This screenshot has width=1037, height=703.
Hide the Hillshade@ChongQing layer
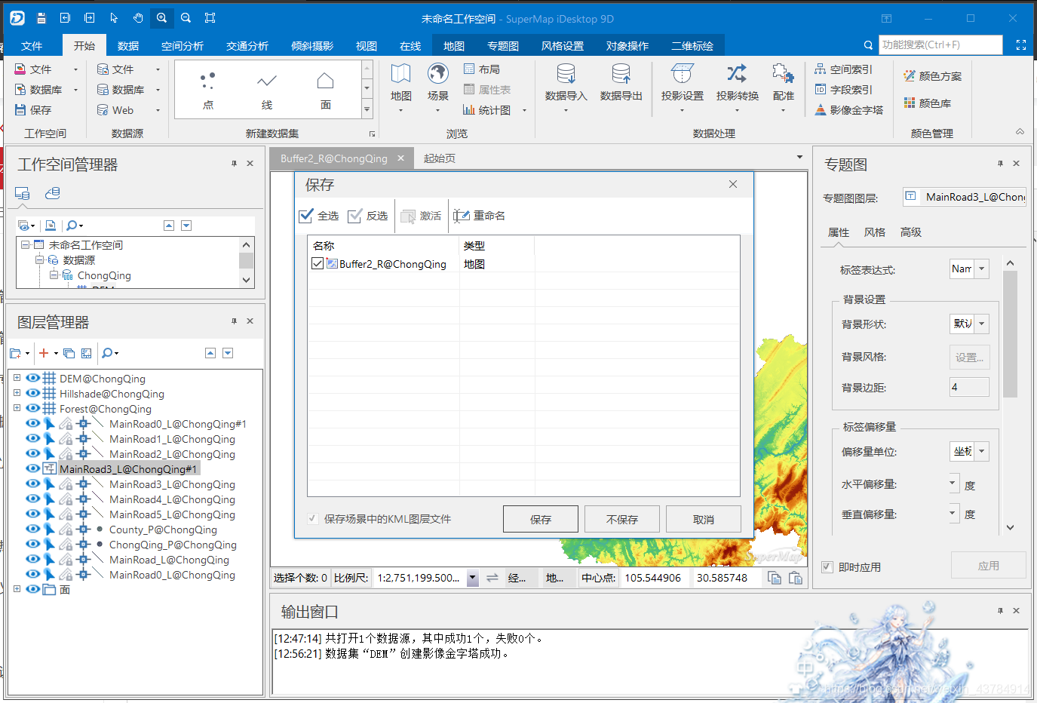(x=33, y=393)
